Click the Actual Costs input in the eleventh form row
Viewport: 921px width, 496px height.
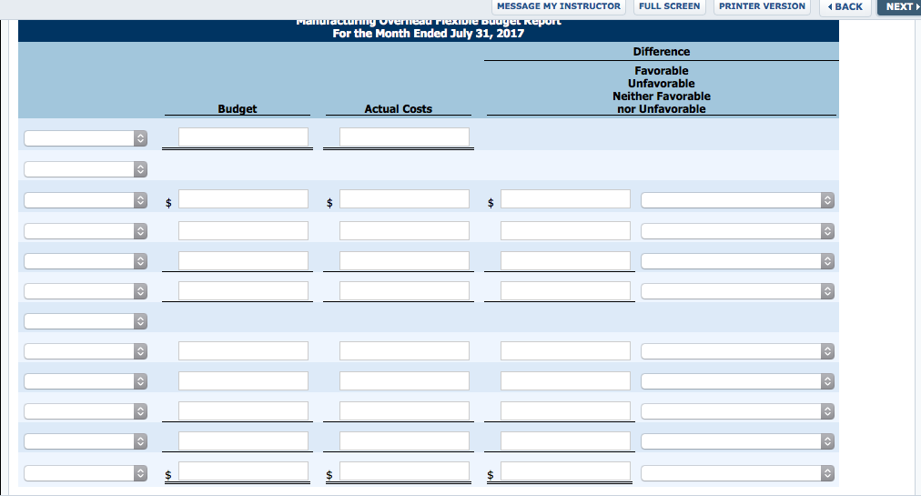(404, 440)
